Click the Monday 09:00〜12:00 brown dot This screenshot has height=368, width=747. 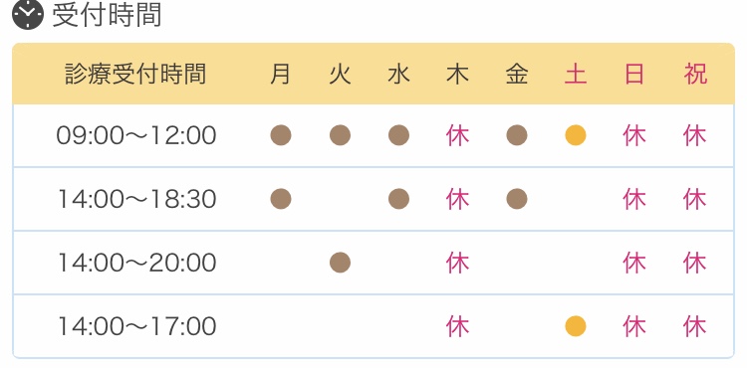tap(281, 135)
